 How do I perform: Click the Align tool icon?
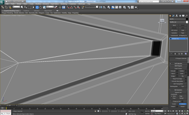[105, 7]
